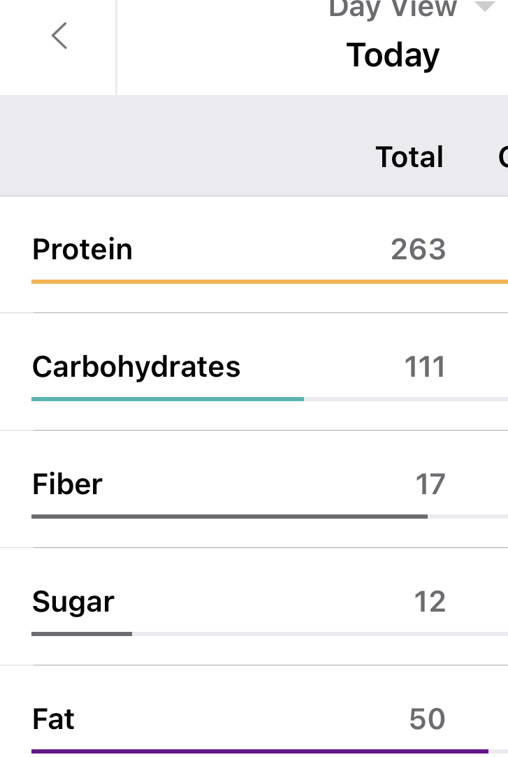Tap the Sugar total value 12
Screen dimensions: 508x757
429,602
